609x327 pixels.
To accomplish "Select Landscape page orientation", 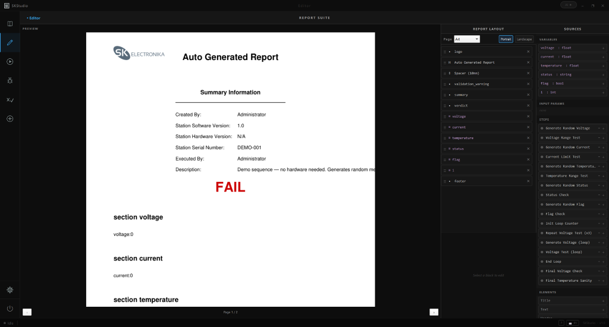I will [x=524, y=39].
